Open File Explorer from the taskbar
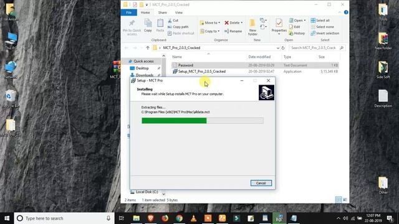Image resolution: width=399 pixels, height=224 pixels. point(137,218)
